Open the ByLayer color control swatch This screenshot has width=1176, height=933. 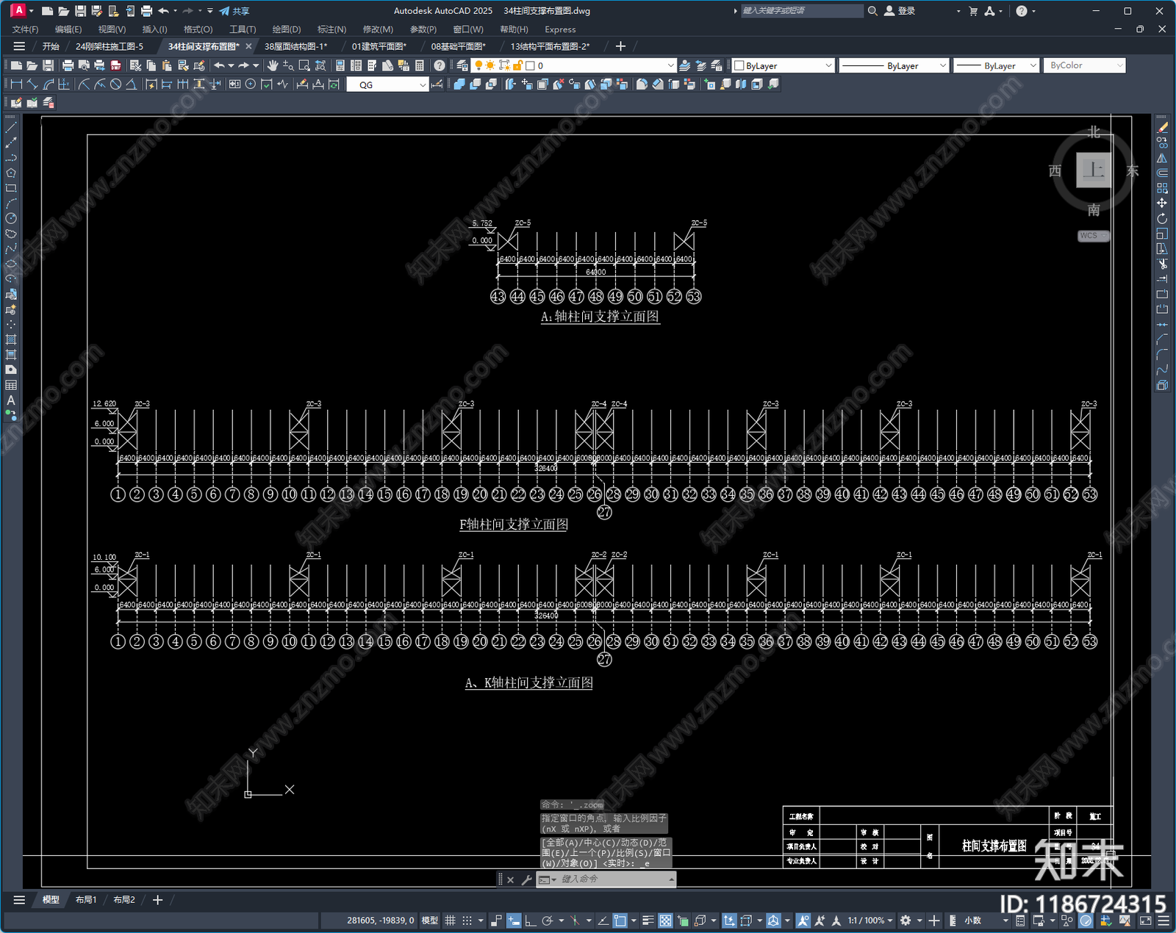click(x=784, y=65)
